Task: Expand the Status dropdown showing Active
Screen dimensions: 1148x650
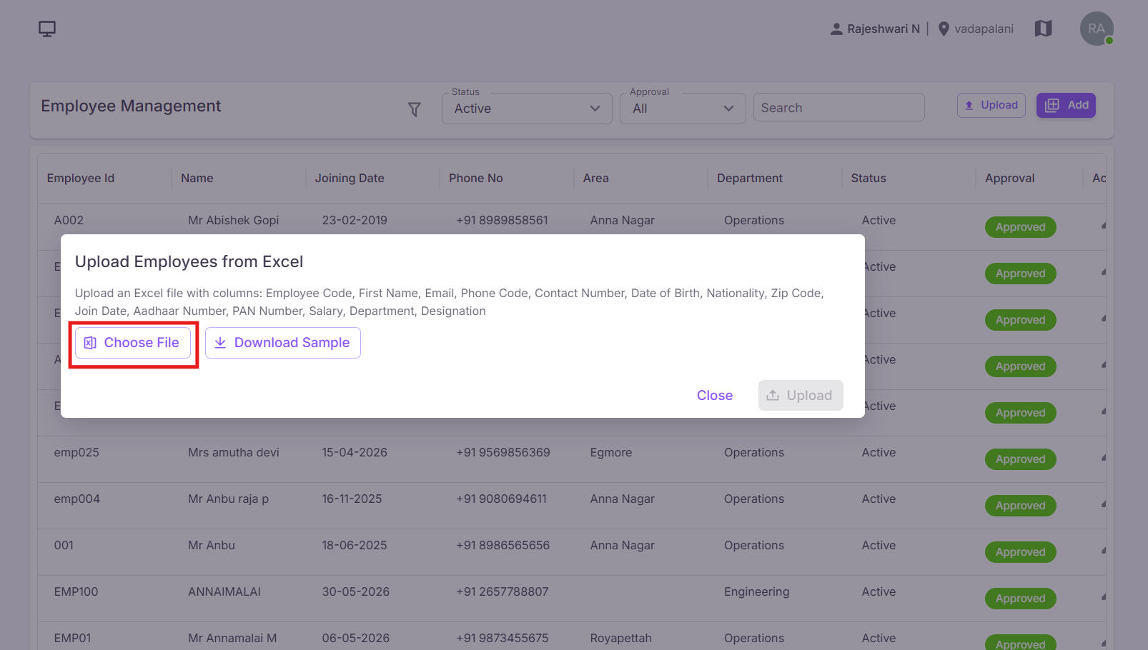Action: pos(527,109)
